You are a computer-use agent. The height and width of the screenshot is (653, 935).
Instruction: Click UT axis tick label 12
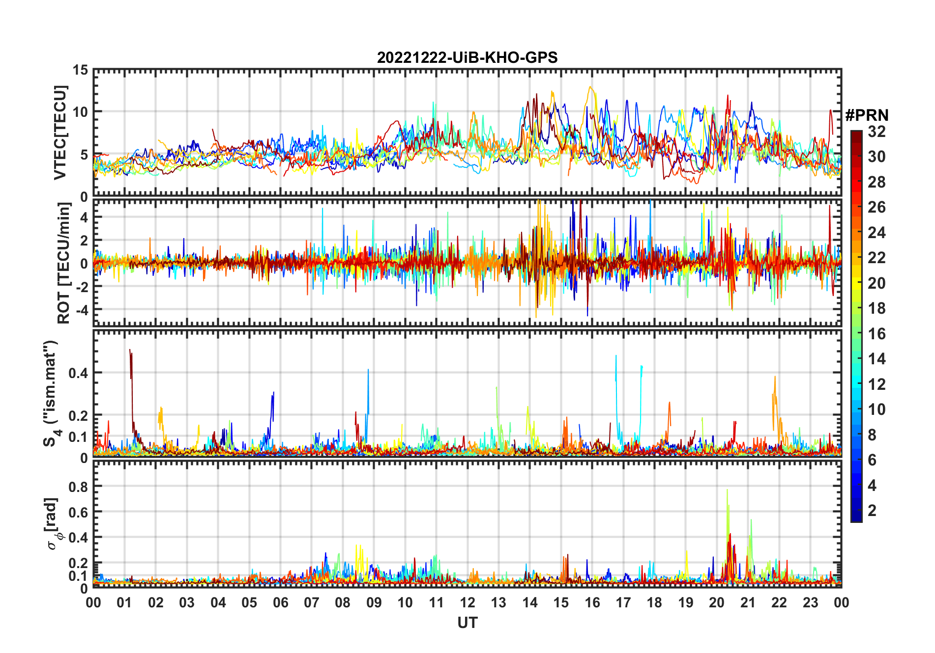(x=467, y=602)
